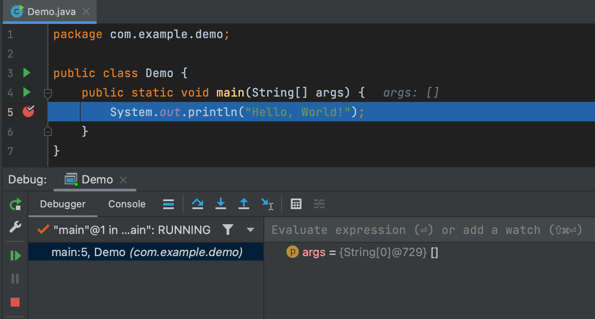Viewport: 595px width, 319px height.
Task: Toggle the breakpoint on line 5
Action: click(x=28, y=112)
